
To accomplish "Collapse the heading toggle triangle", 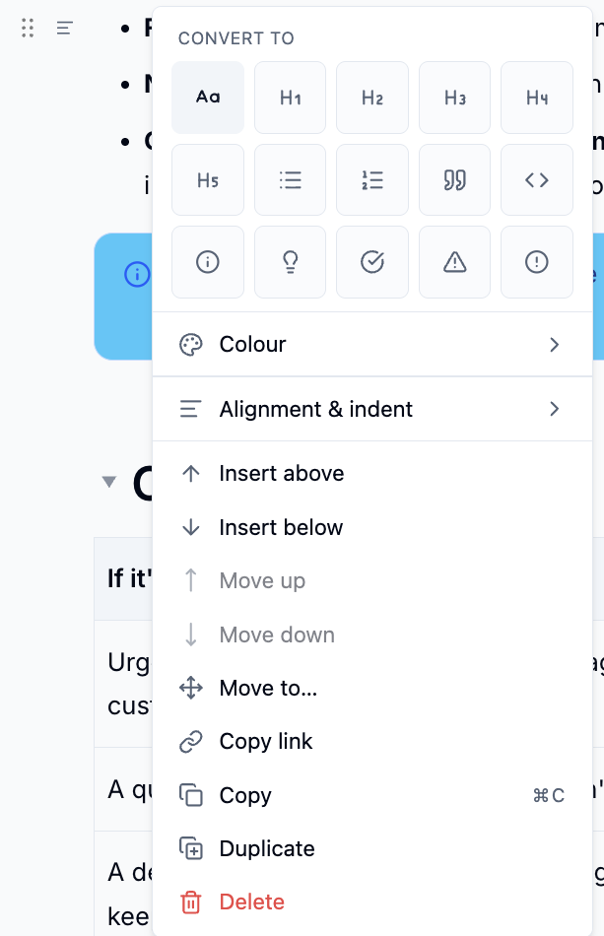I will [108, 481].
